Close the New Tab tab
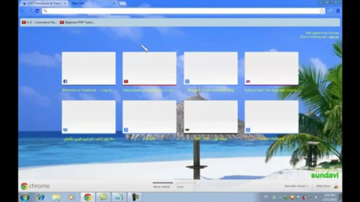Image resolution: width=360 pixels, height=202 pixels. (114, 3)
